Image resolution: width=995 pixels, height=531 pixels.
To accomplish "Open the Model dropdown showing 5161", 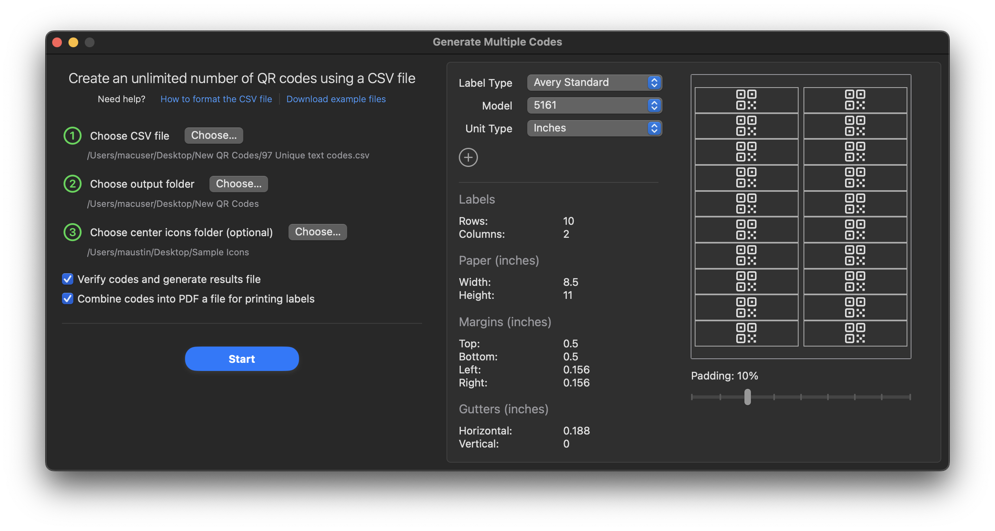I will tap(594, 105).
